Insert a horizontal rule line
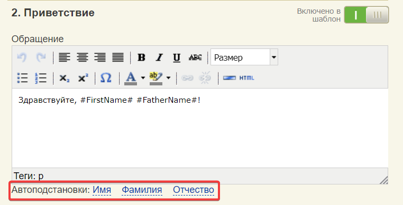403x205 pixels. 229,78
